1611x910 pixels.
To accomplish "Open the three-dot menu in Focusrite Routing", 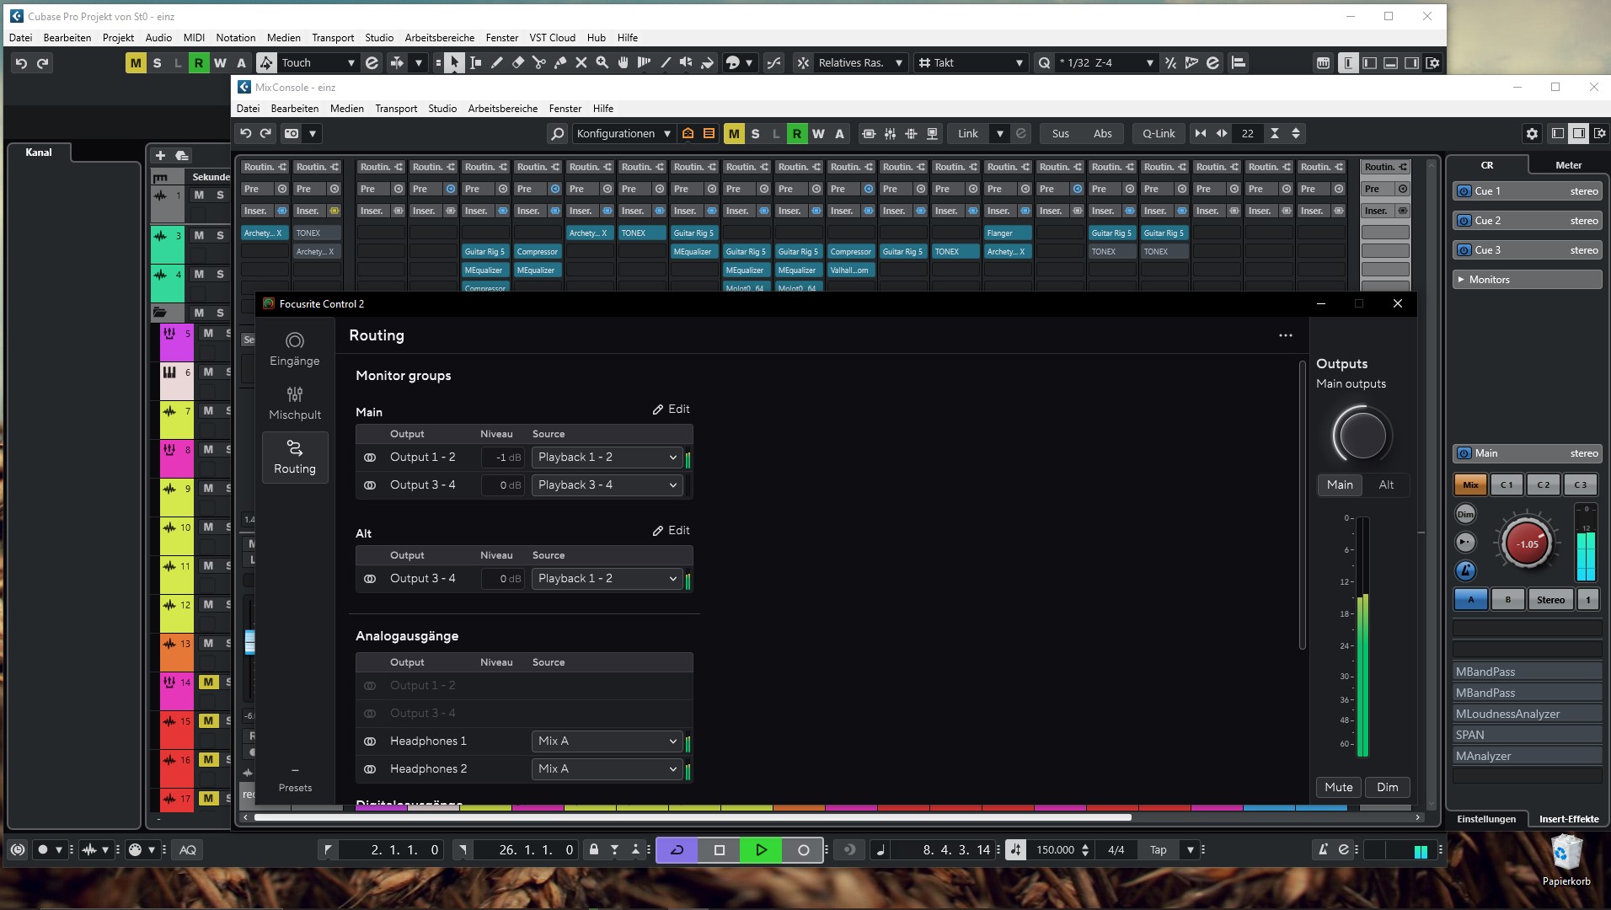I will (x=1285, y=335).
